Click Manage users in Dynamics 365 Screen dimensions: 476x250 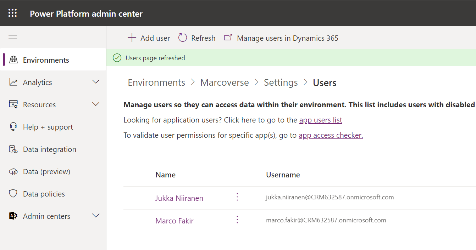[x=288, y=38]
